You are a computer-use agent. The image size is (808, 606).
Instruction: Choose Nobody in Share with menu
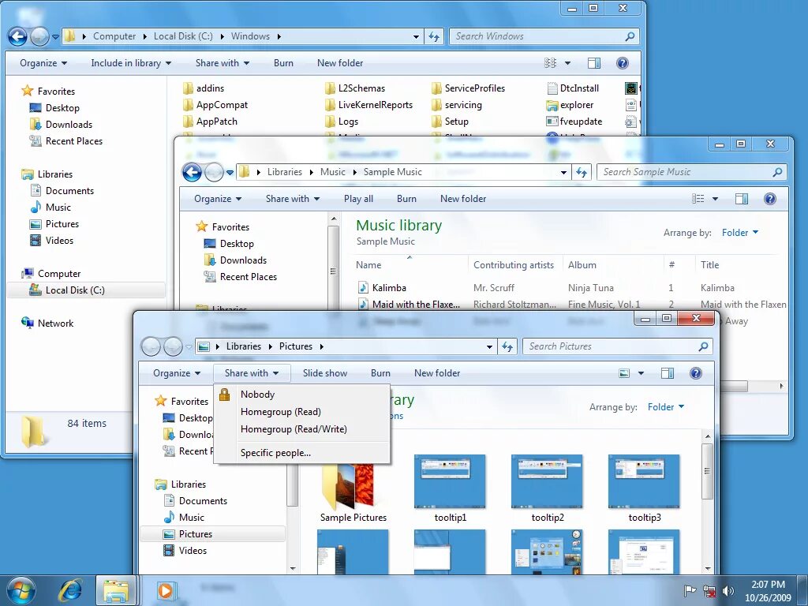(x=301, y=395)
